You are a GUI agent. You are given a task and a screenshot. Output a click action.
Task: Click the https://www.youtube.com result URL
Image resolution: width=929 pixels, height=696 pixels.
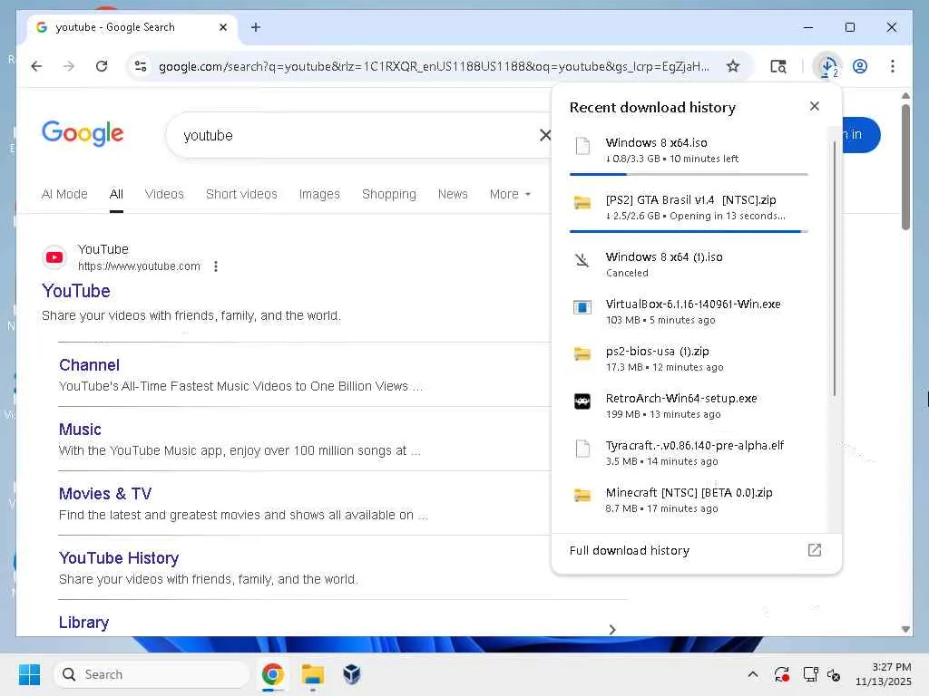coord(139,266)
